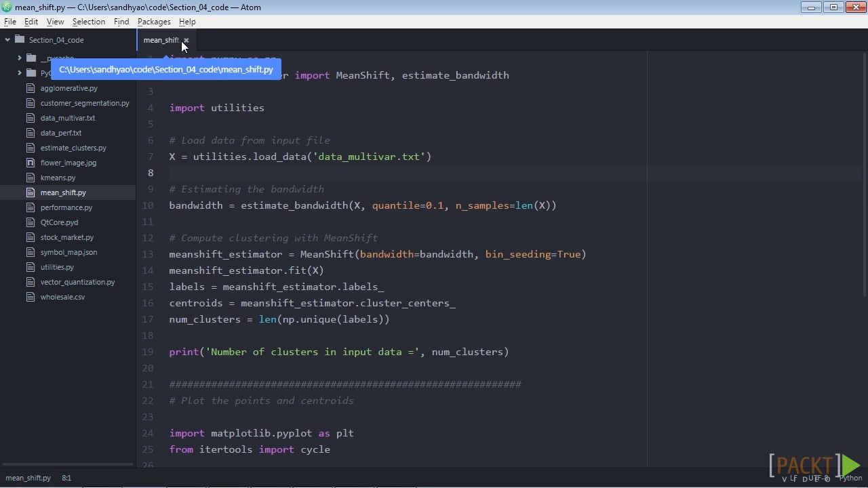The image size is (868, 488).
Task: Open the Edit menu
Action: click(31, 22)
